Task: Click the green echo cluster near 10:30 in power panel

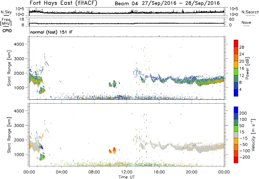Action: click(114, 84)
